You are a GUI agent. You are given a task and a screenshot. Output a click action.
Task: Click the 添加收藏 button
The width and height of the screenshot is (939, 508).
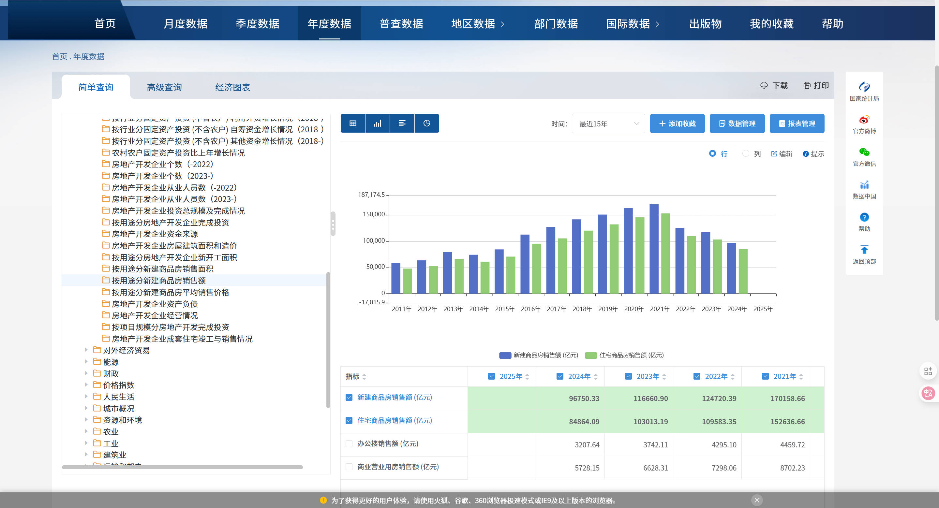pyautogui.click(x=677, y=124)
